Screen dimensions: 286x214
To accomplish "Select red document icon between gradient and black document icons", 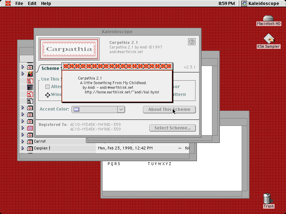I will (x=30, y=94).
